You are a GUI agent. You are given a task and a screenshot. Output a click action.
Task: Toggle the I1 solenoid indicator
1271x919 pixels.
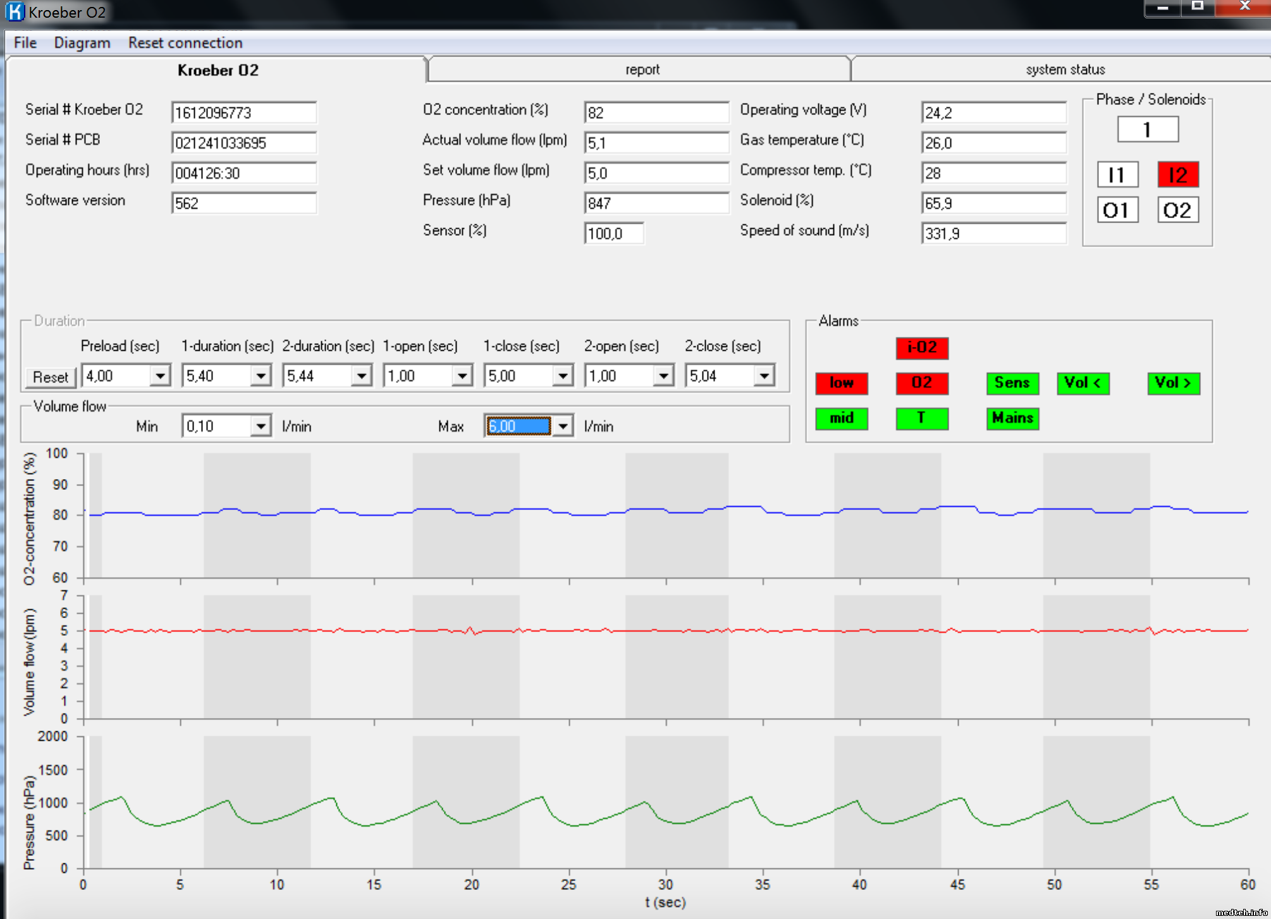point(1117,174)
